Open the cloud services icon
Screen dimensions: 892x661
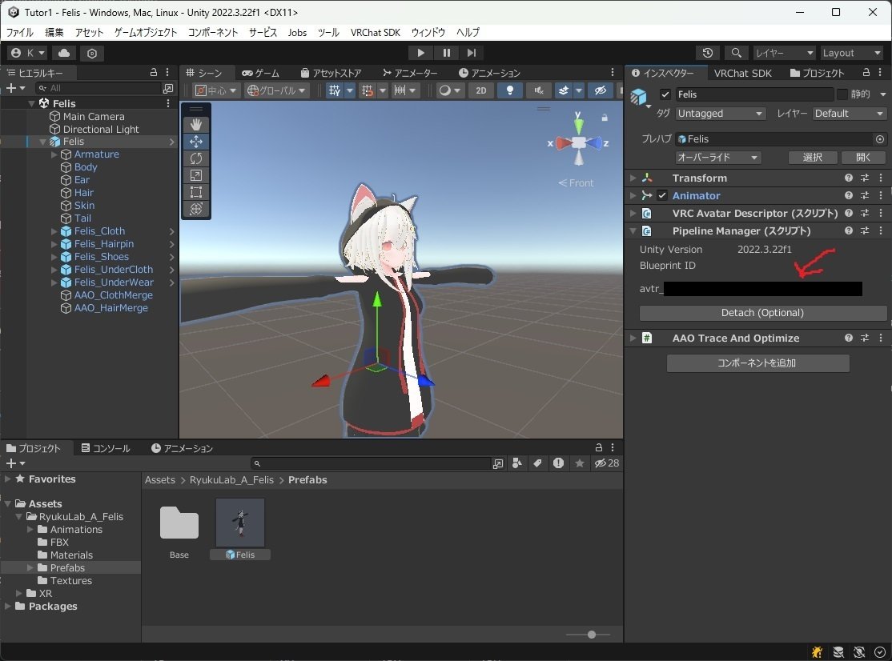[x=64, y=53]
